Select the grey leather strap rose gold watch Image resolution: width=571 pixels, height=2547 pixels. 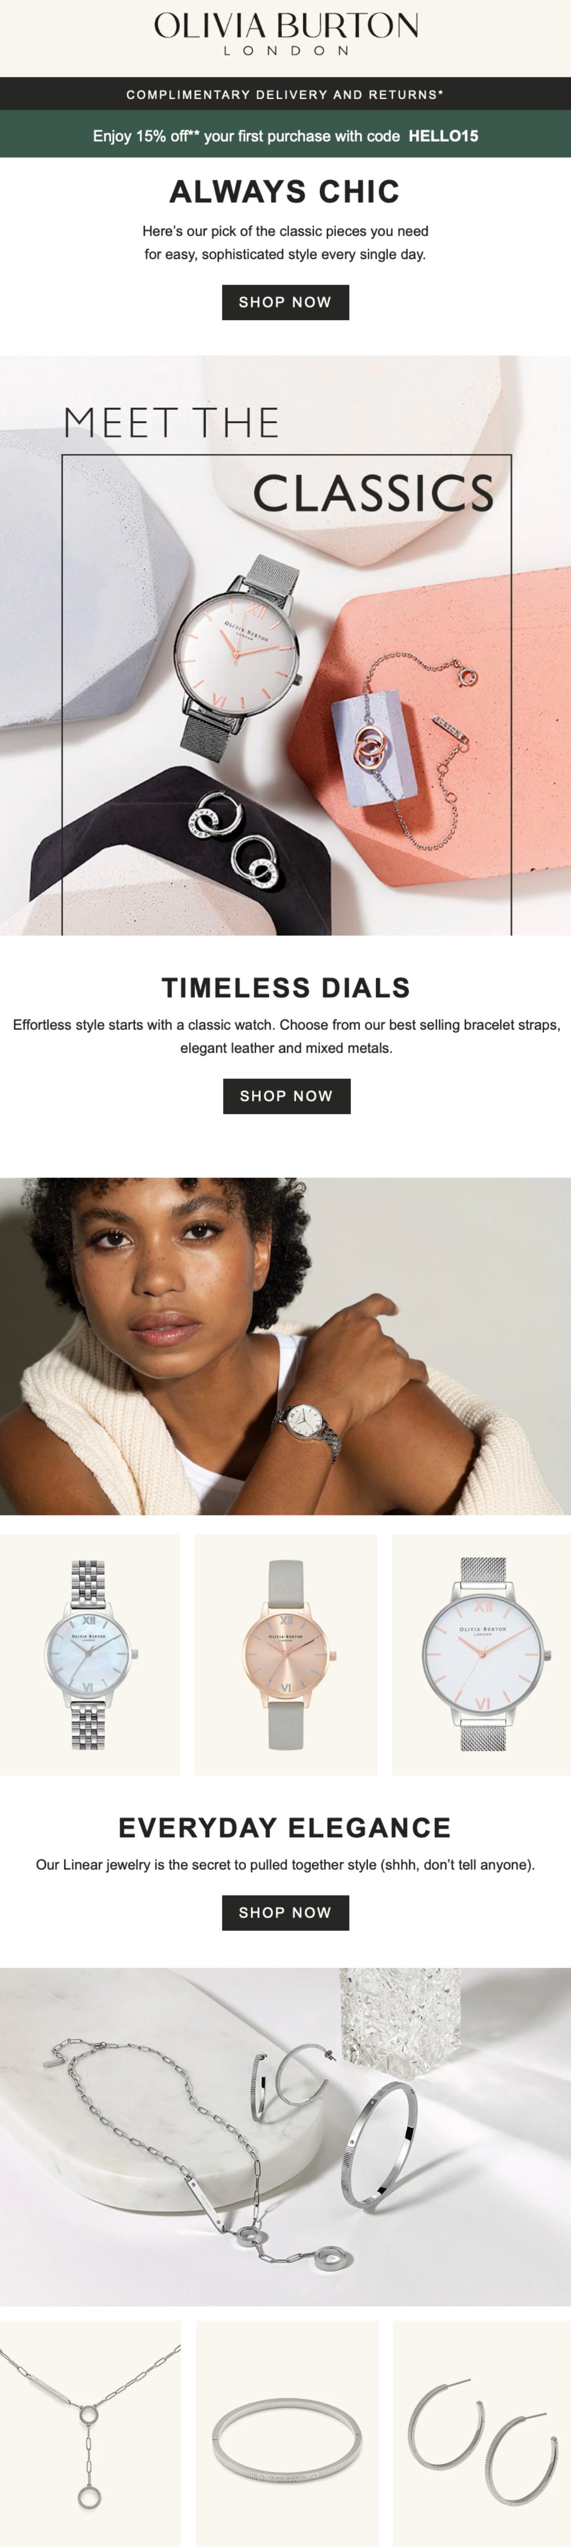[x=285, y=1655]
